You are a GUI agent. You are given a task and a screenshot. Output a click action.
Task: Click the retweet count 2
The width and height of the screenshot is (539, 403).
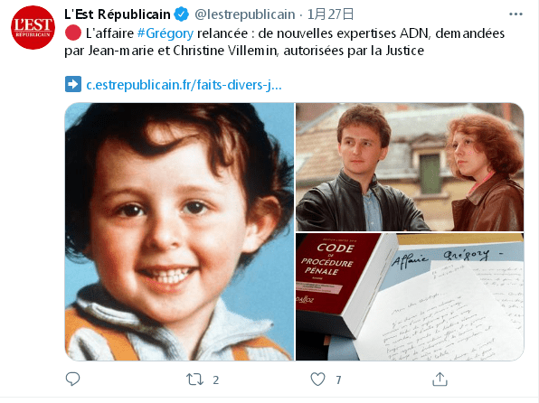tap(215, 380)
